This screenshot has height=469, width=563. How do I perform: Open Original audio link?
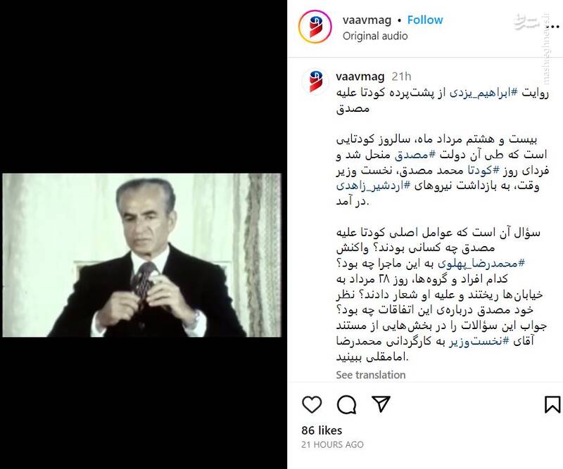pos(375,36)
